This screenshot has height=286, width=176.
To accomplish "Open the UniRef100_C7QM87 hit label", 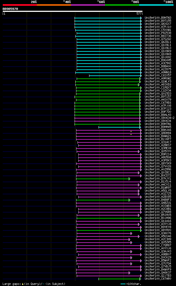I will click(158, 245).
